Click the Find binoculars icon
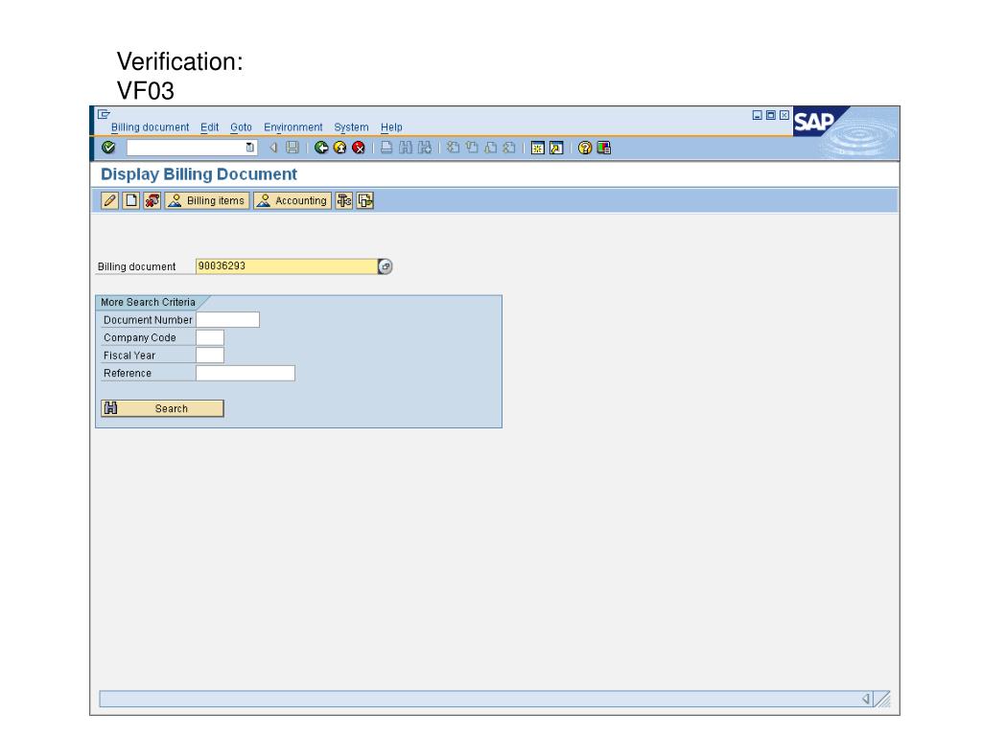 (x=406, y=148)
